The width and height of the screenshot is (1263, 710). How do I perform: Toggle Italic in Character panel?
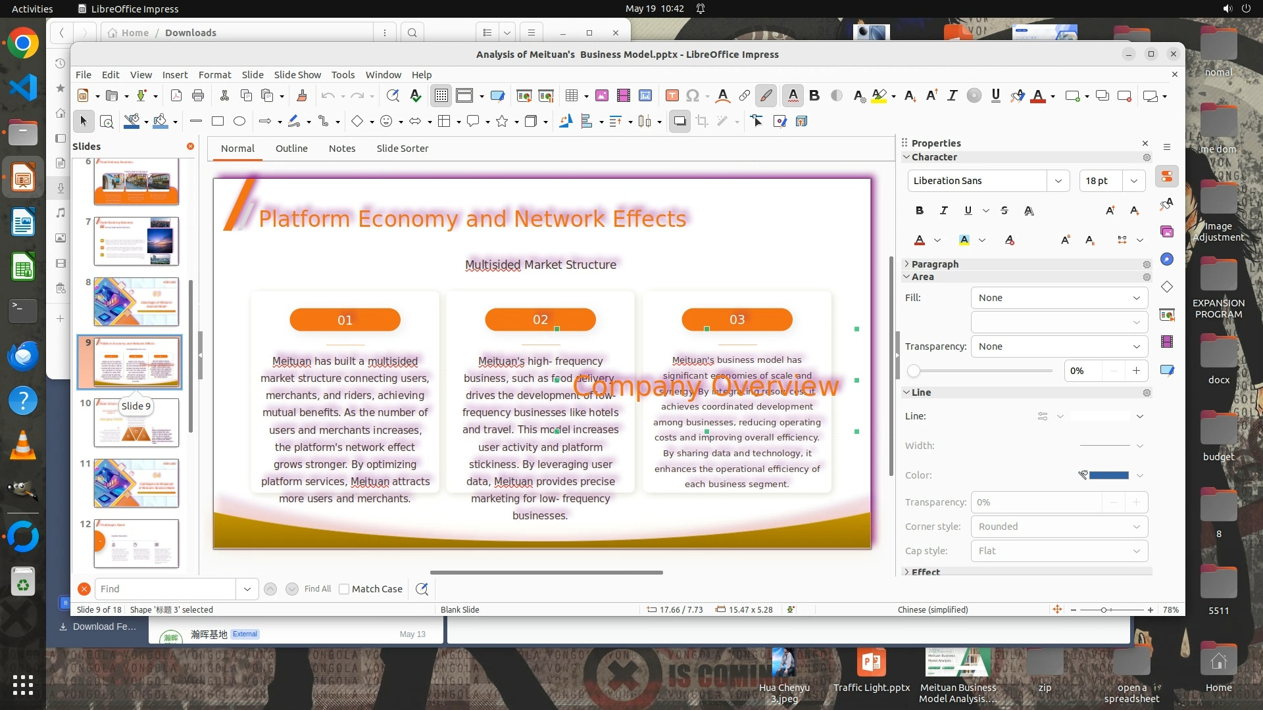point(943,210)
